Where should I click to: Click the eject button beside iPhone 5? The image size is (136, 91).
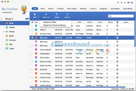click(x=27, y=19)
